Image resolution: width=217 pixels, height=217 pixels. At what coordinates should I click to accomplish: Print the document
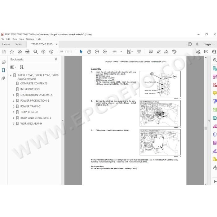click(x=27, y=52)
